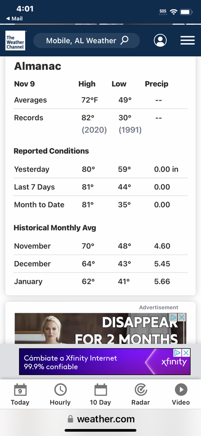Tap the weather.com address bar
This screenshot has width=201, height=436.
click(100, 419)
